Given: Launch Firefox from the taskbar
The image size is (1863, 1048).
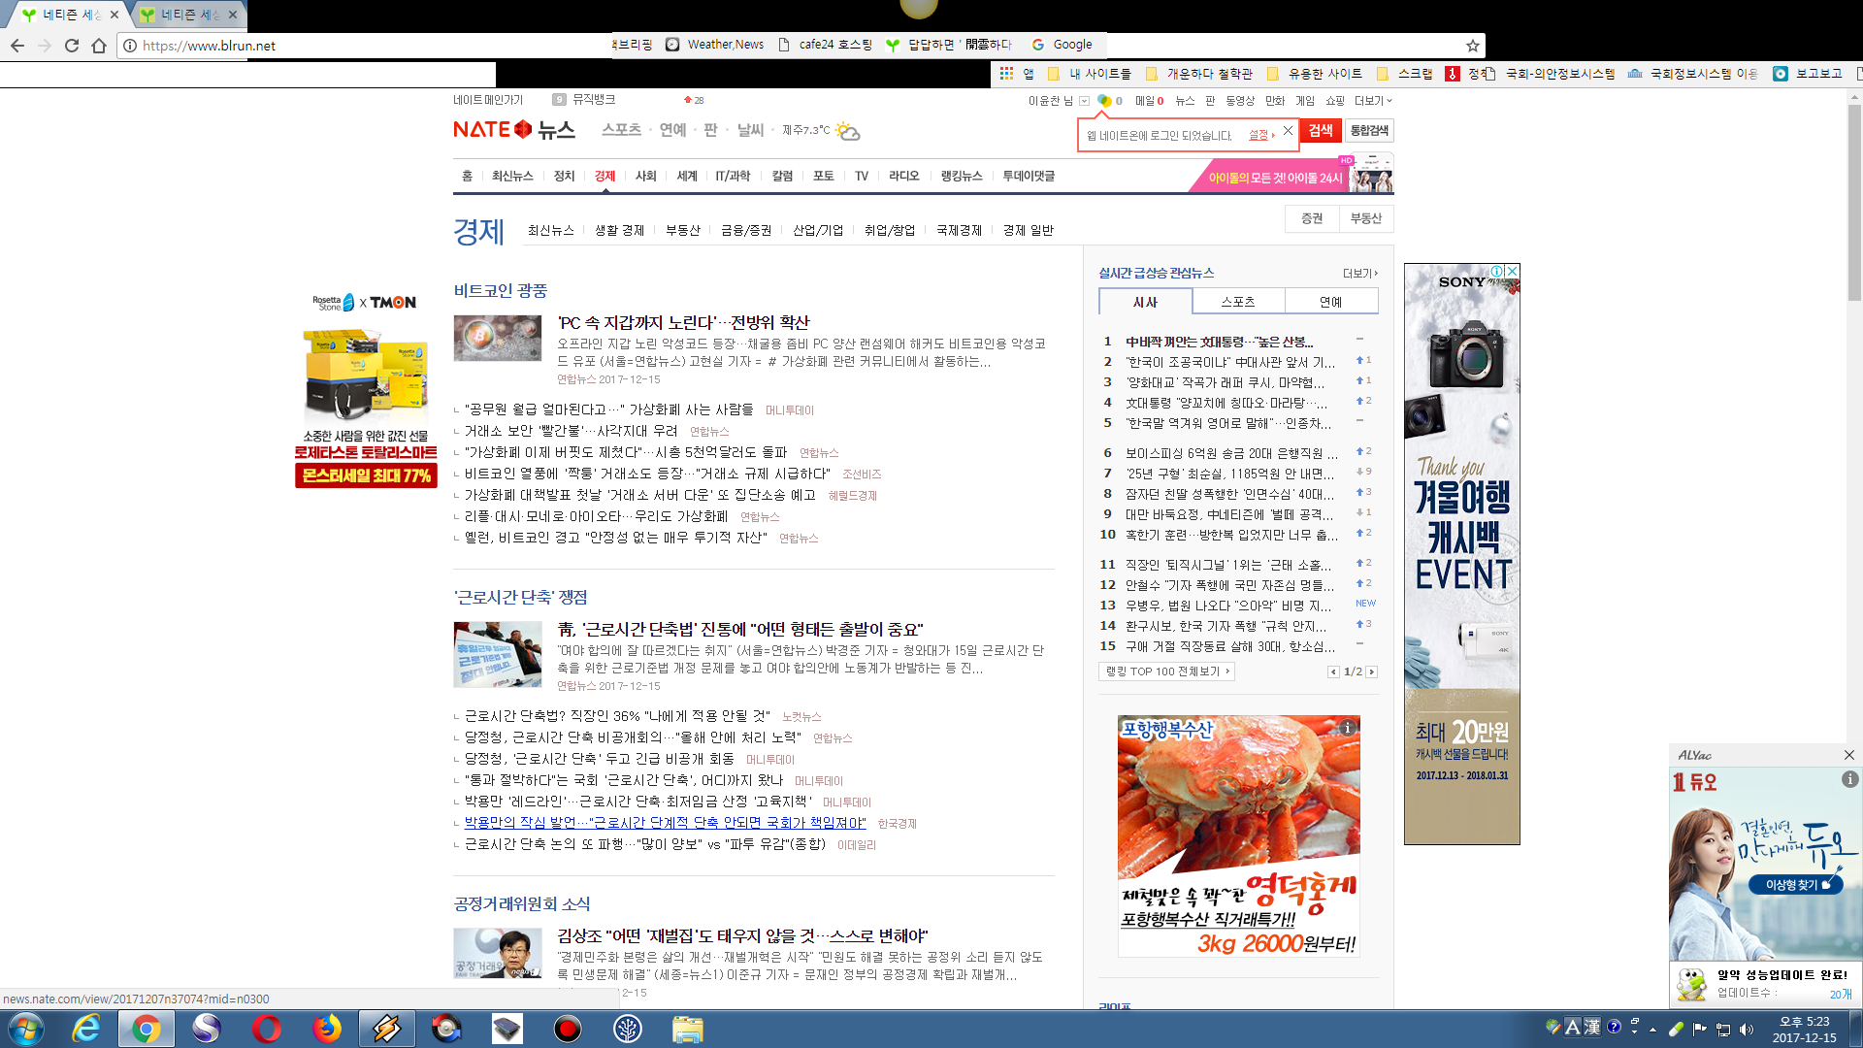Looking at the screenshot, I should tap(327, 1029).
